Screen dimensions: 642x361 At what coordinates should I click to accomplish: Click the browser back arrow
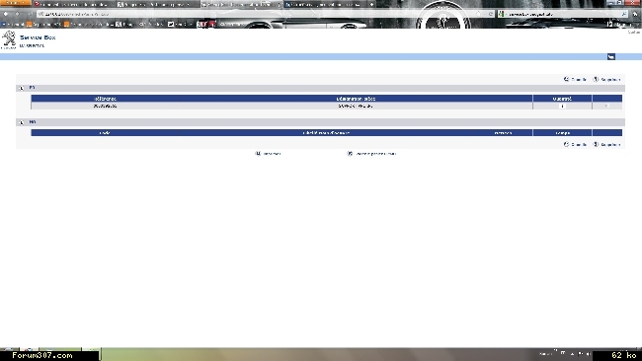tap(6, 14)
